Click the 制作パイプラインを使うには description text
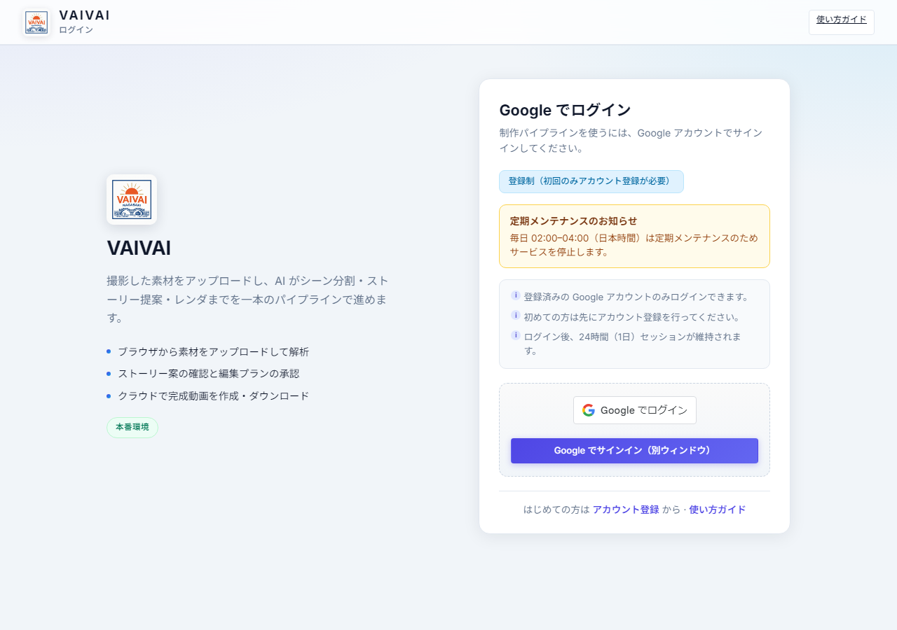Screen dimensions: 897x630 [x=631, y=141]
